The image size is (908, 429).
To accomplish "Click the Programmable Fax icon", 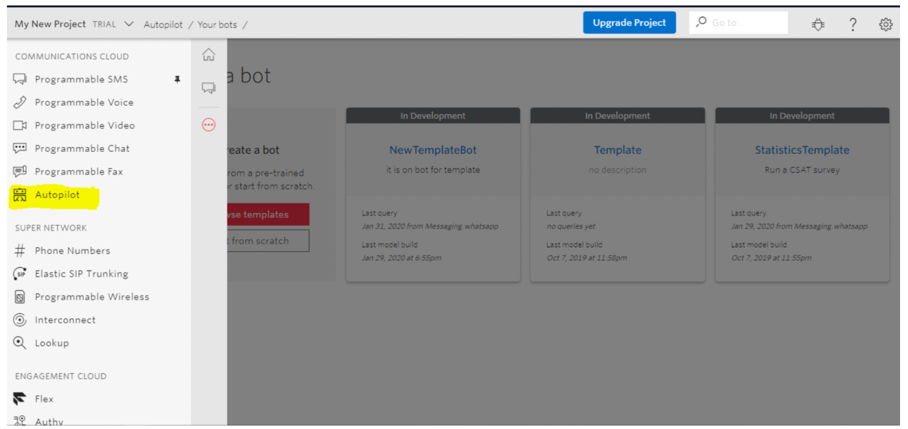I will click(x=20, y=171).
